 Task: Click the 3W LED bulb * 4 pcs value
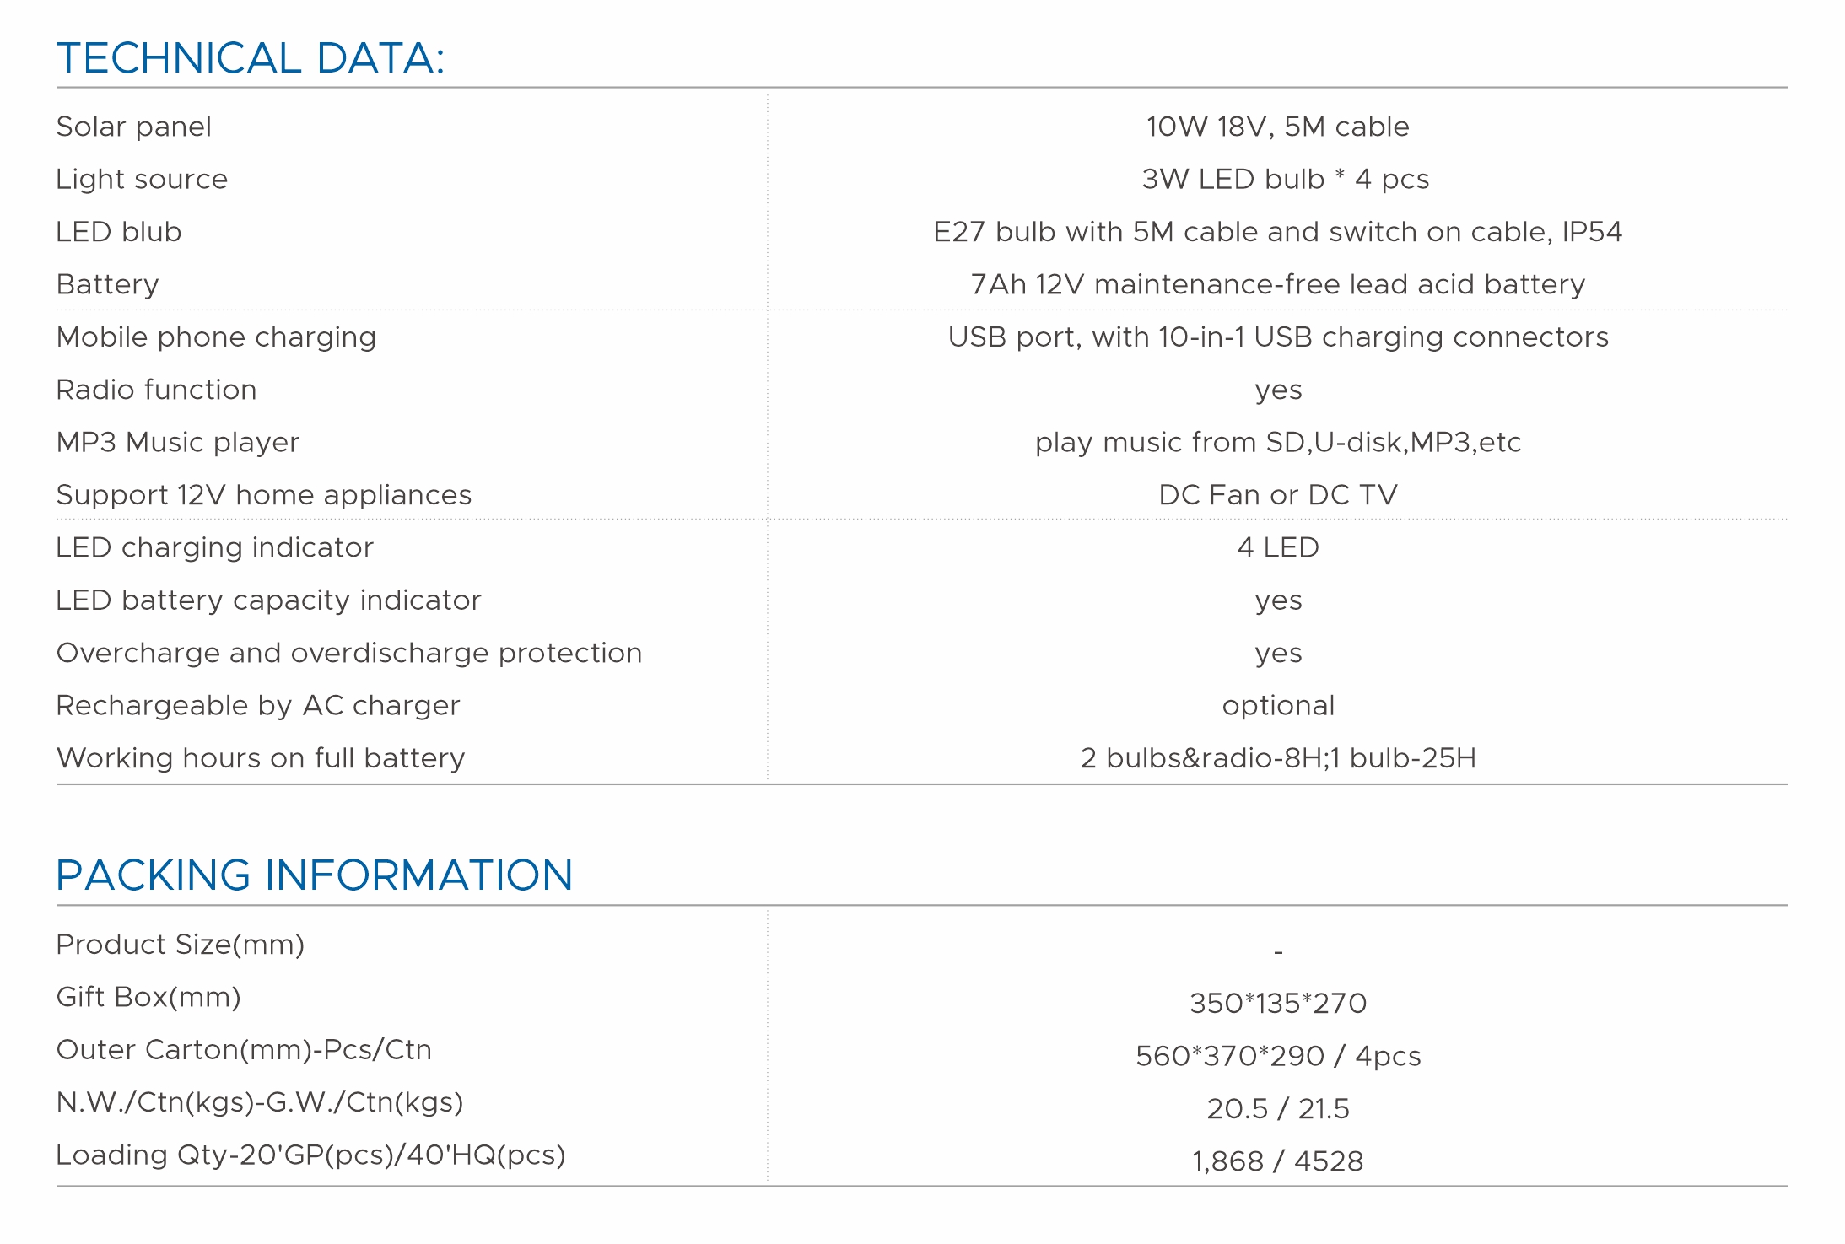[1285, 179]
